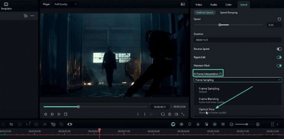
Task: Open AI Frame Interpolation help question mark
Action: pos(220,74)
